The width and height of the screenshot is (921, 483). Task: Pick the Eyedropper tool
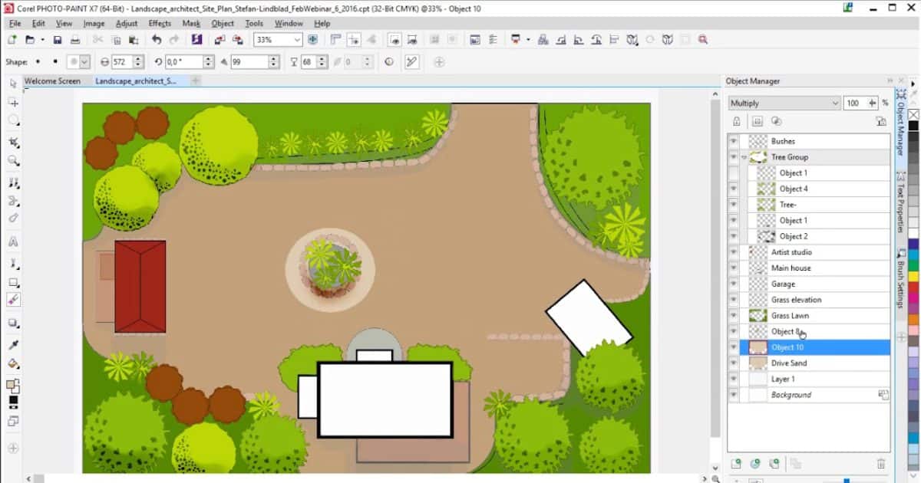(x=13, y=344)
